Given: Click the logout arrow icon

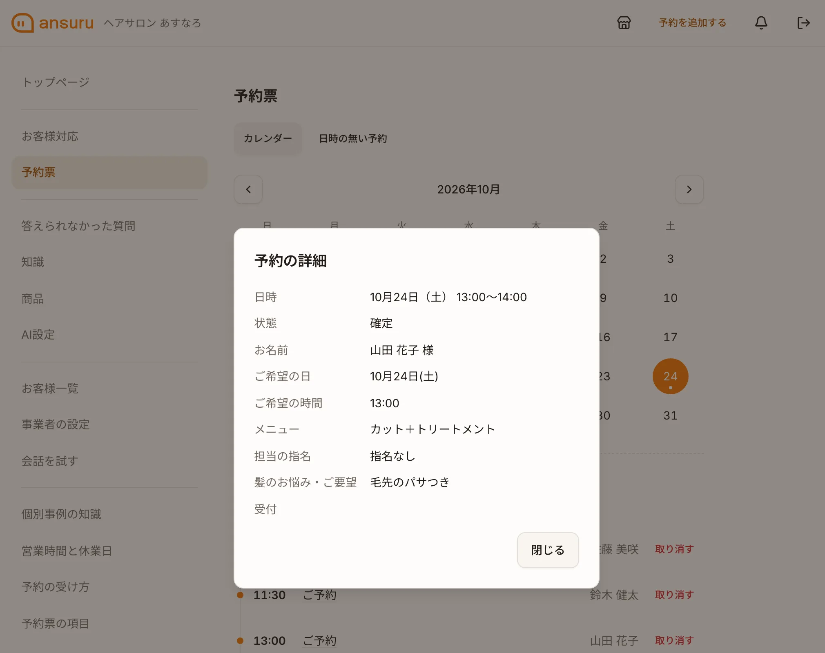Looking at the screenshot, I should (803, 23).
